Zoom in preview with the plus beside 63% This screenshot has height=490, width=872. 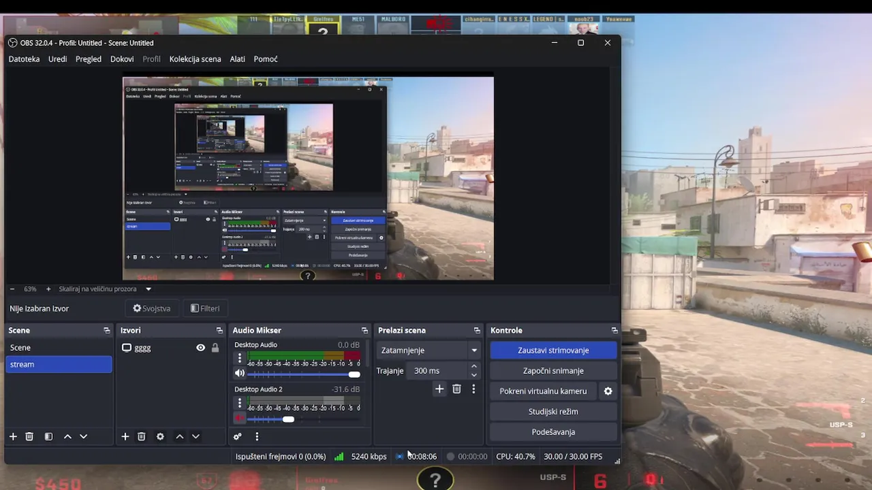click(x=48, y=289)
